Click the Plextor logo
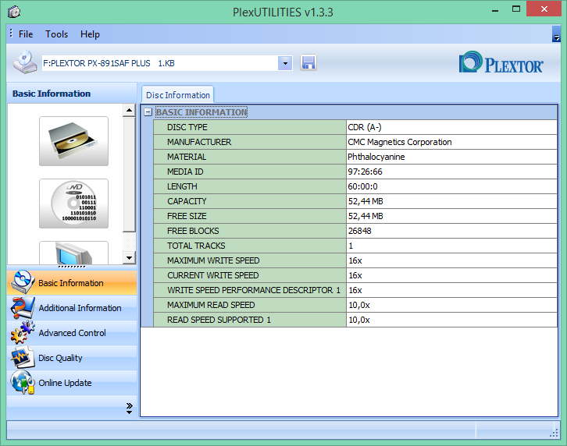The width and height of the screenshot is (567, 446). 501,63
